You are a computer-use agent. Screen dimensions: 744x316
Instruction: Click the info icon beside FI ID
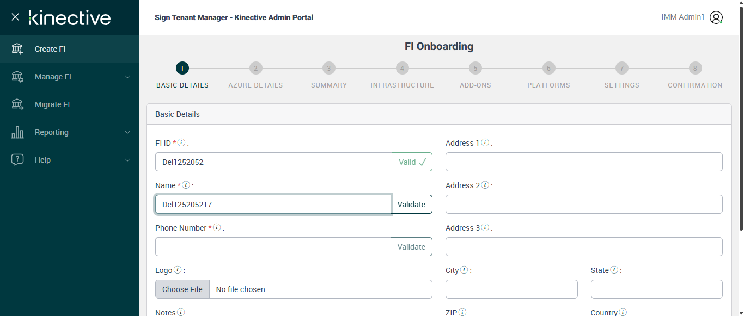coord(181,143)
